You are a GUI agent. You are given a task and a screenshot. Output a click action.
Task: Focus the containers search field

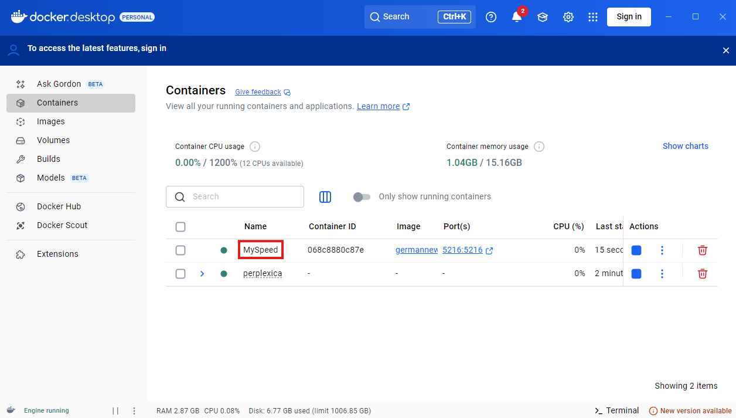tap(235, 197)
